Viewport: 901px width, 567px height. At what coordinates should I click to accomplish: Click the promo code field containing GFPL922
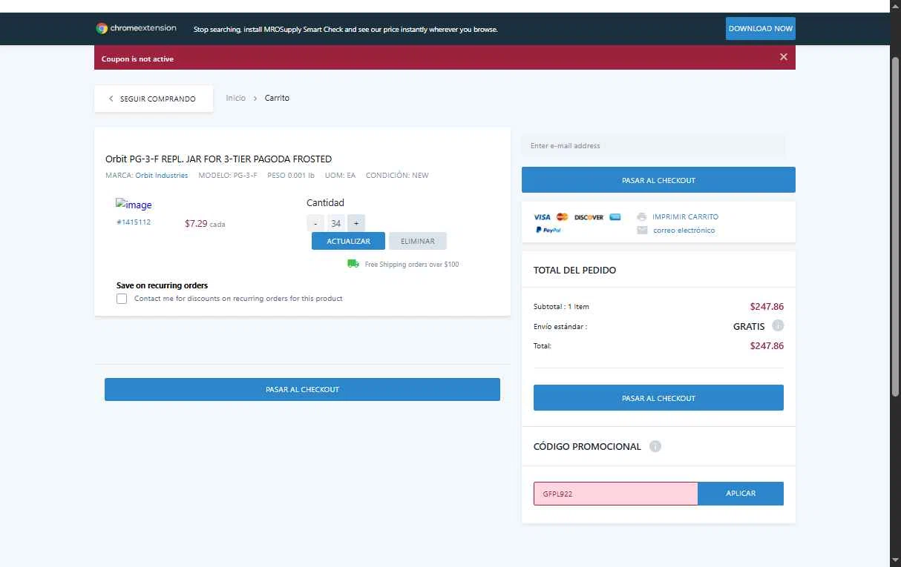[615, 494]
